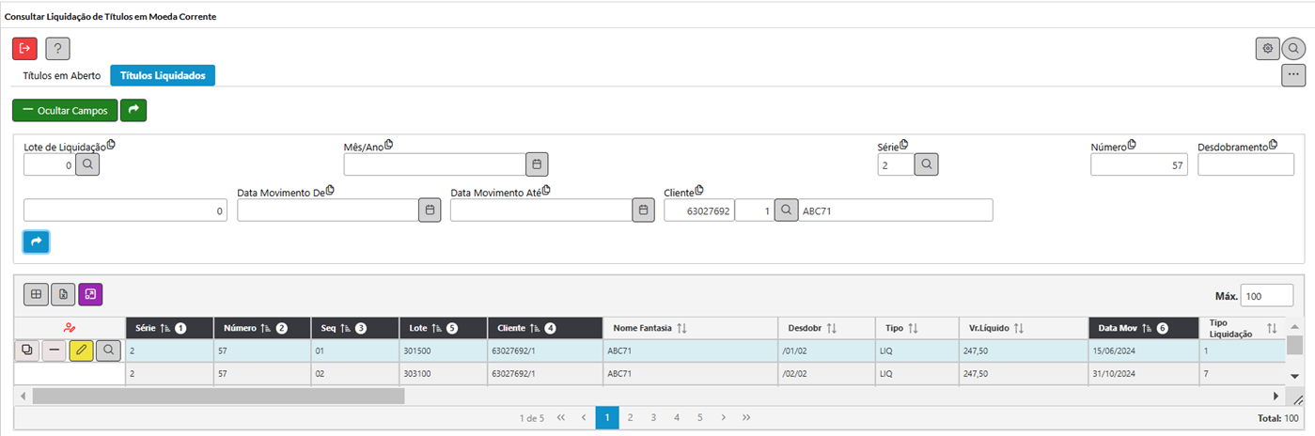Click the red exit icon button
This screenshot has width=1315, height=436.
tap(24, 48)
